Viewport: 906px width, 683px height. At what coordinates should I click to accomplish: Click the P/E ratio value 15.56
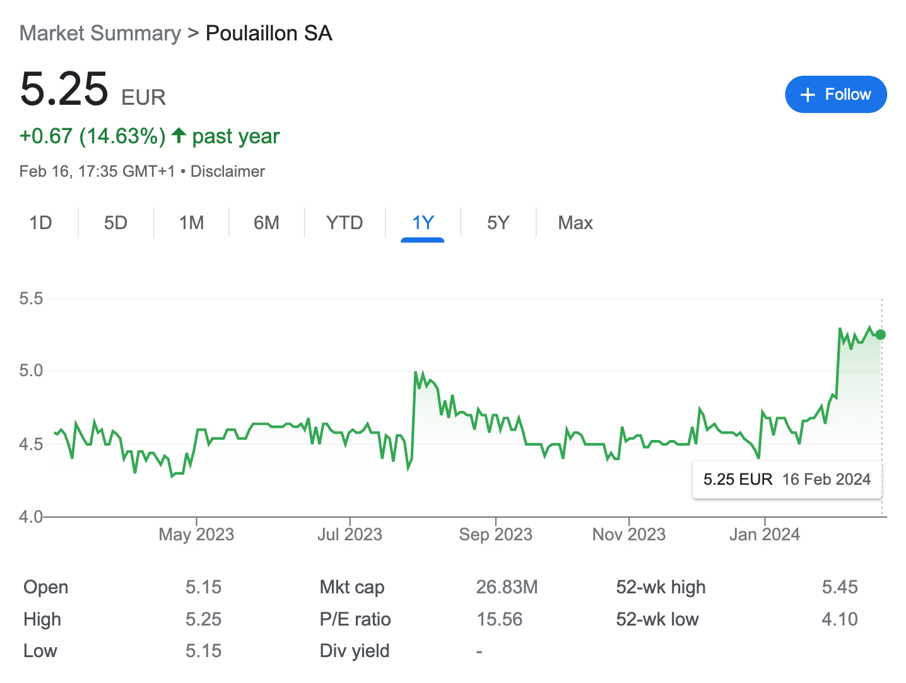(x=500, y=619)
